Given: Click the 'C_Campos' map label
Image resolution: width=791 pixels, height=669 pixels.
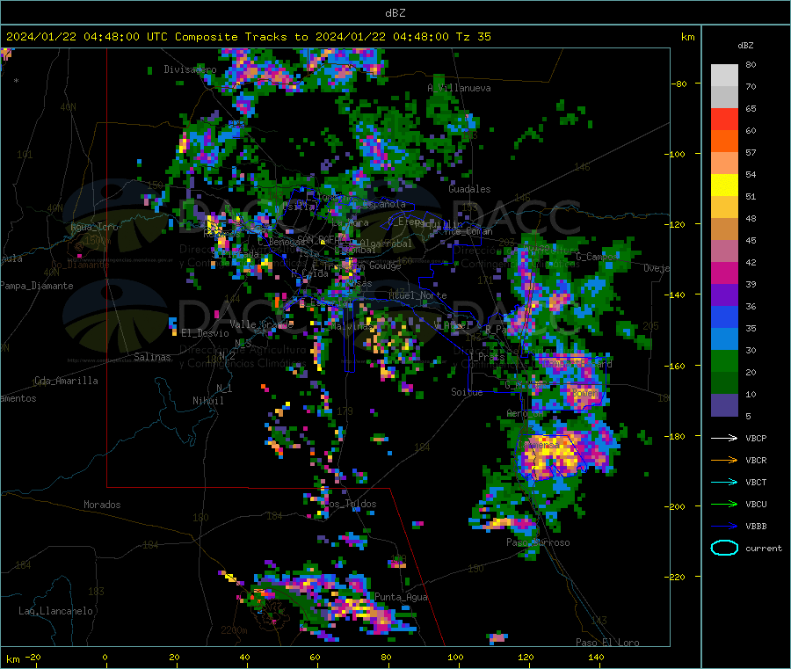Looking at the screenshot, I should [596, 257].
